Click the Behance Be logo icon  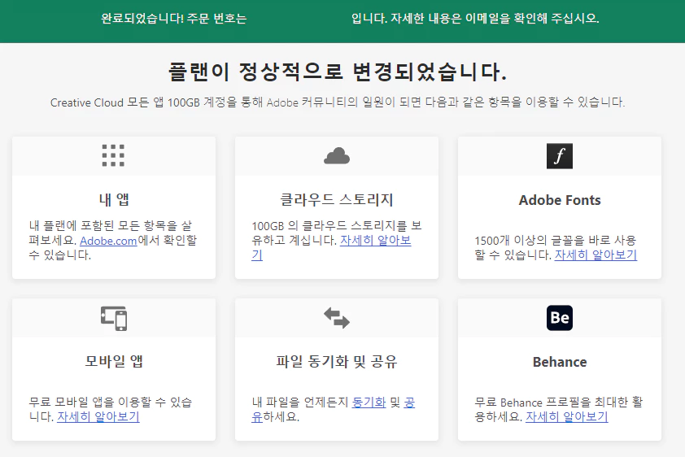coord(560,318)
